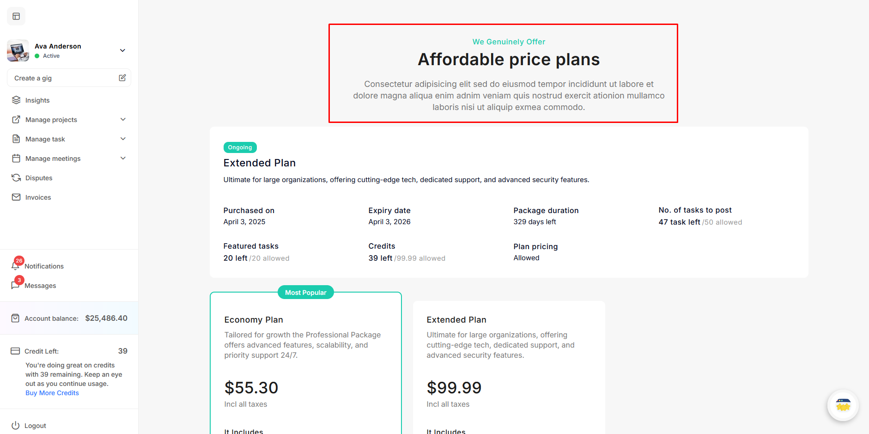This screenshot has width=869, height=434.
Task: Select the Invoices menu item
Action: tap(38, 197)
